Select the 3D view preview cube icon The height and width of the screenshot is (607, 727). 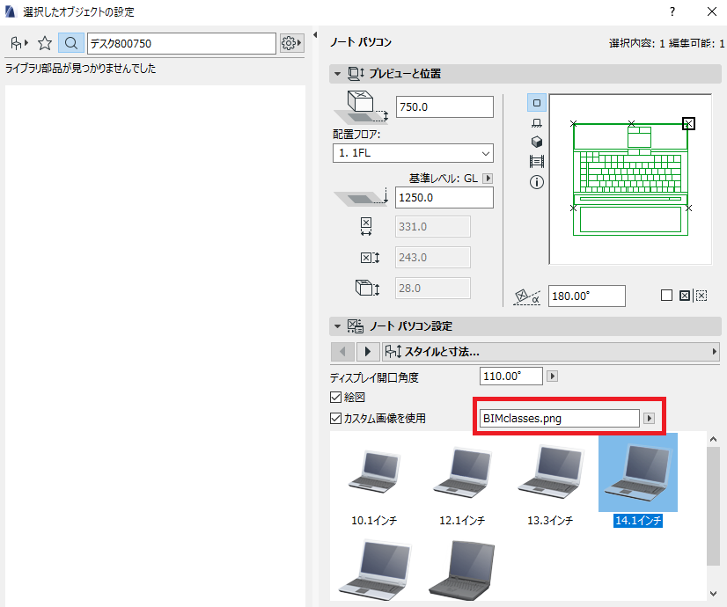(x=536, y=142)
